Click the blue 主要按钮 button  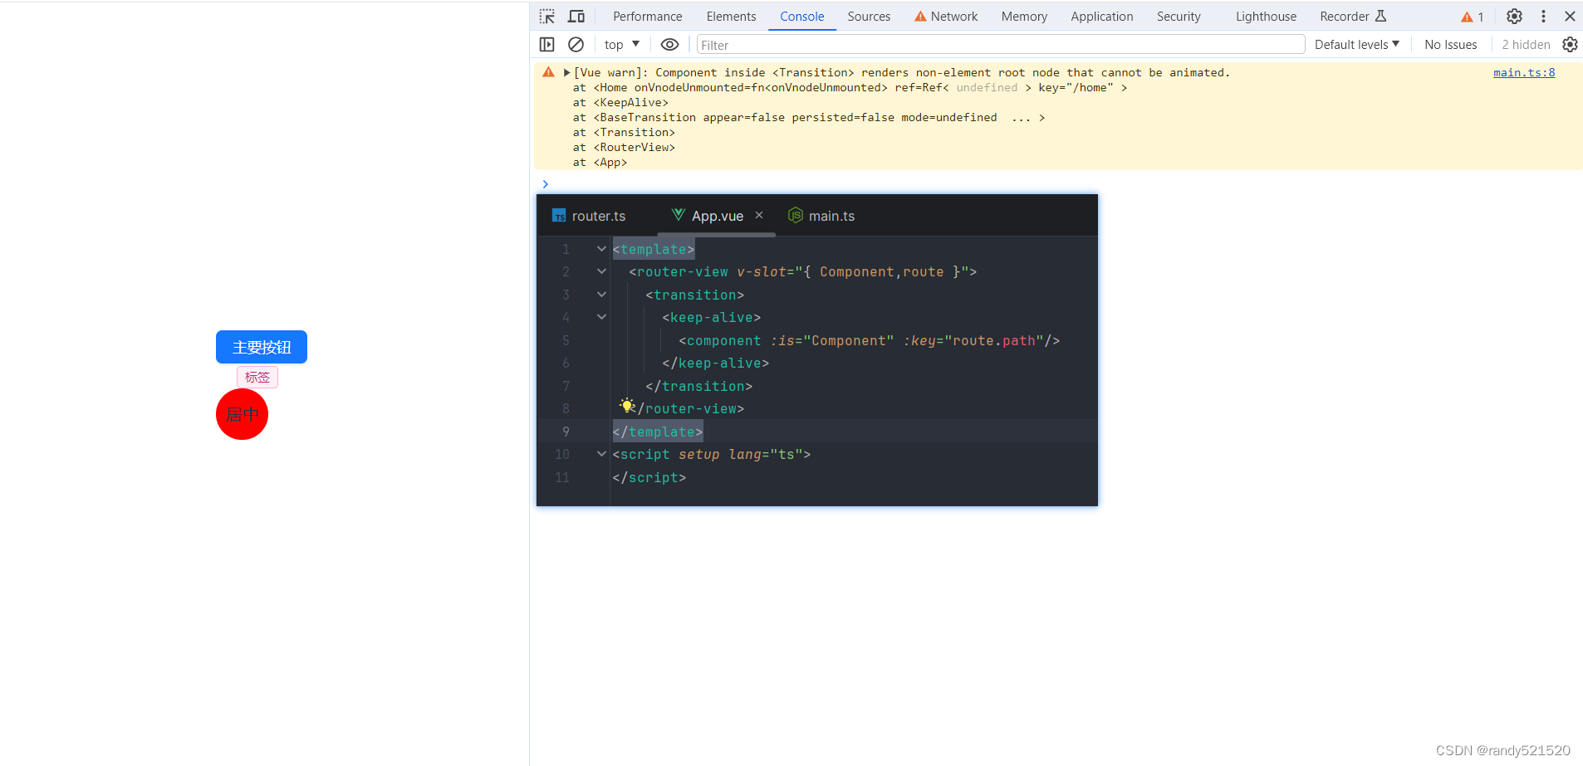(x=262, y=347)
